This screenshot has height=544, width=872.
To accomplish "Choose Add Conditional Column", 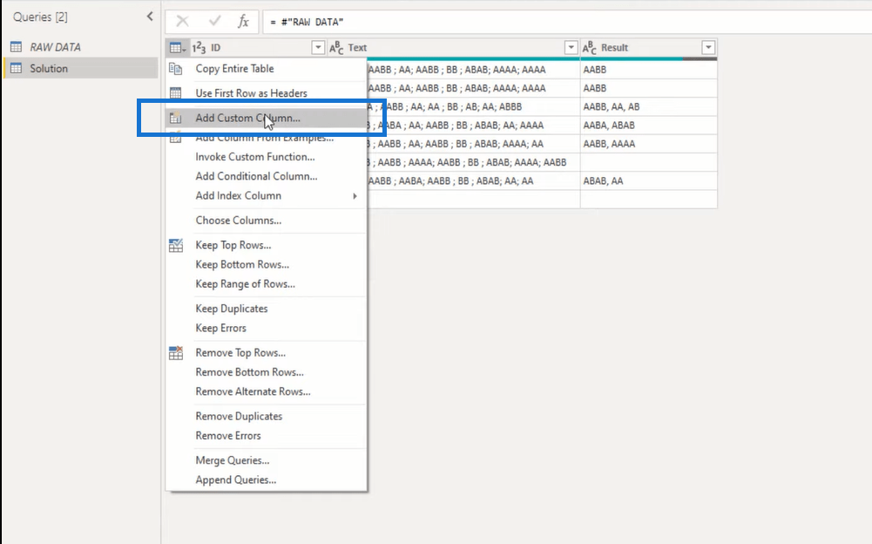I will click(256, 176).
